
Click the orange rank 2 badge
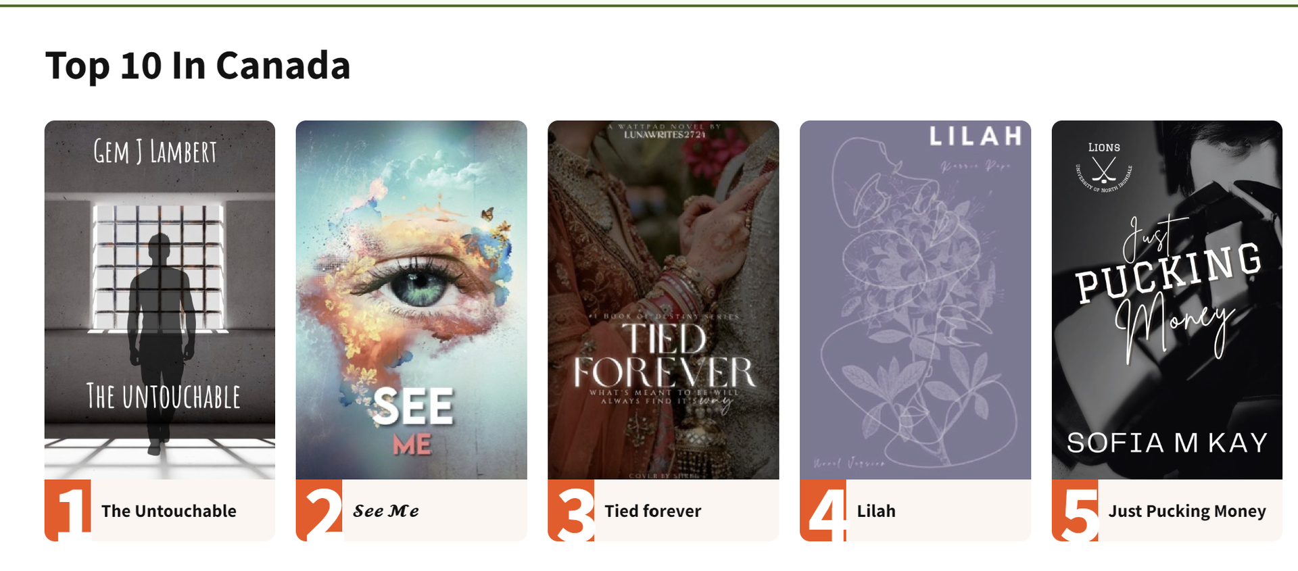[319, 510]
